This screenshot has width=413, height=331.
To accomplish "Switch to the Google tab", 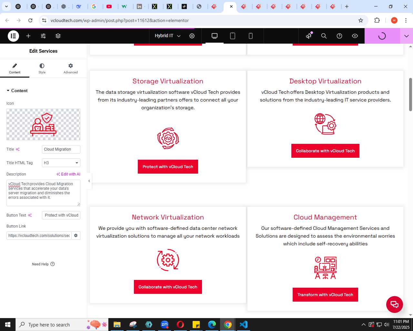I will click(94, 6).
